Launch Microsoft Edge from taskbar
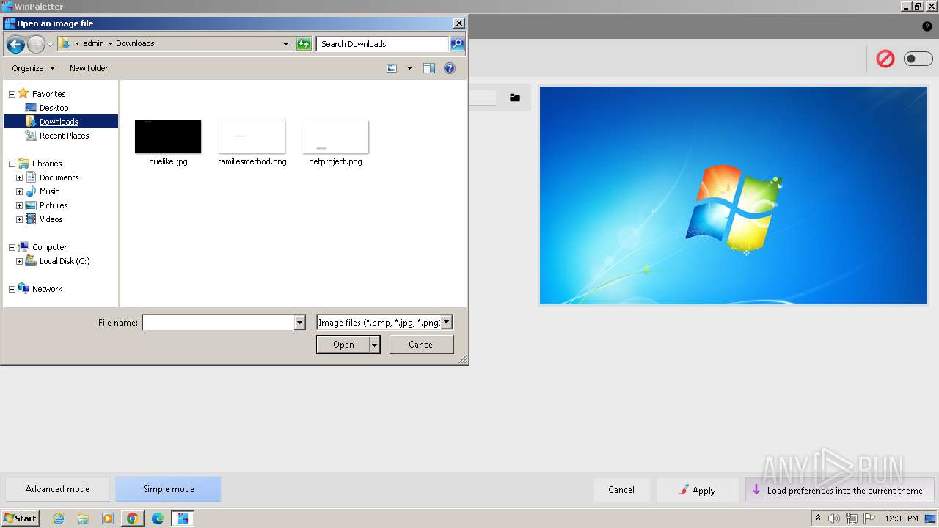Viewport: 939px width, 528px height. click(158, 518)
